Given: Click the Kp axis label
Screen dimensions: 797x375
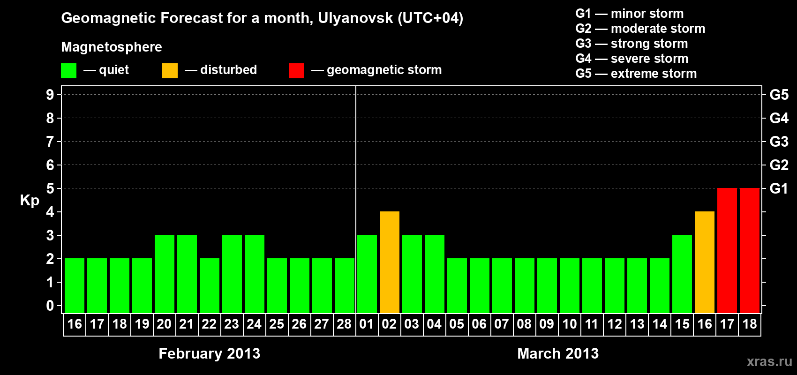Looking at the screenshot, I should 30,201.
